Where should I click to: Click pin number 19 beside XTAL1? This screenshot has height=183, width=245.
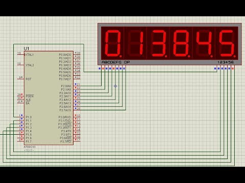(19, 53)
